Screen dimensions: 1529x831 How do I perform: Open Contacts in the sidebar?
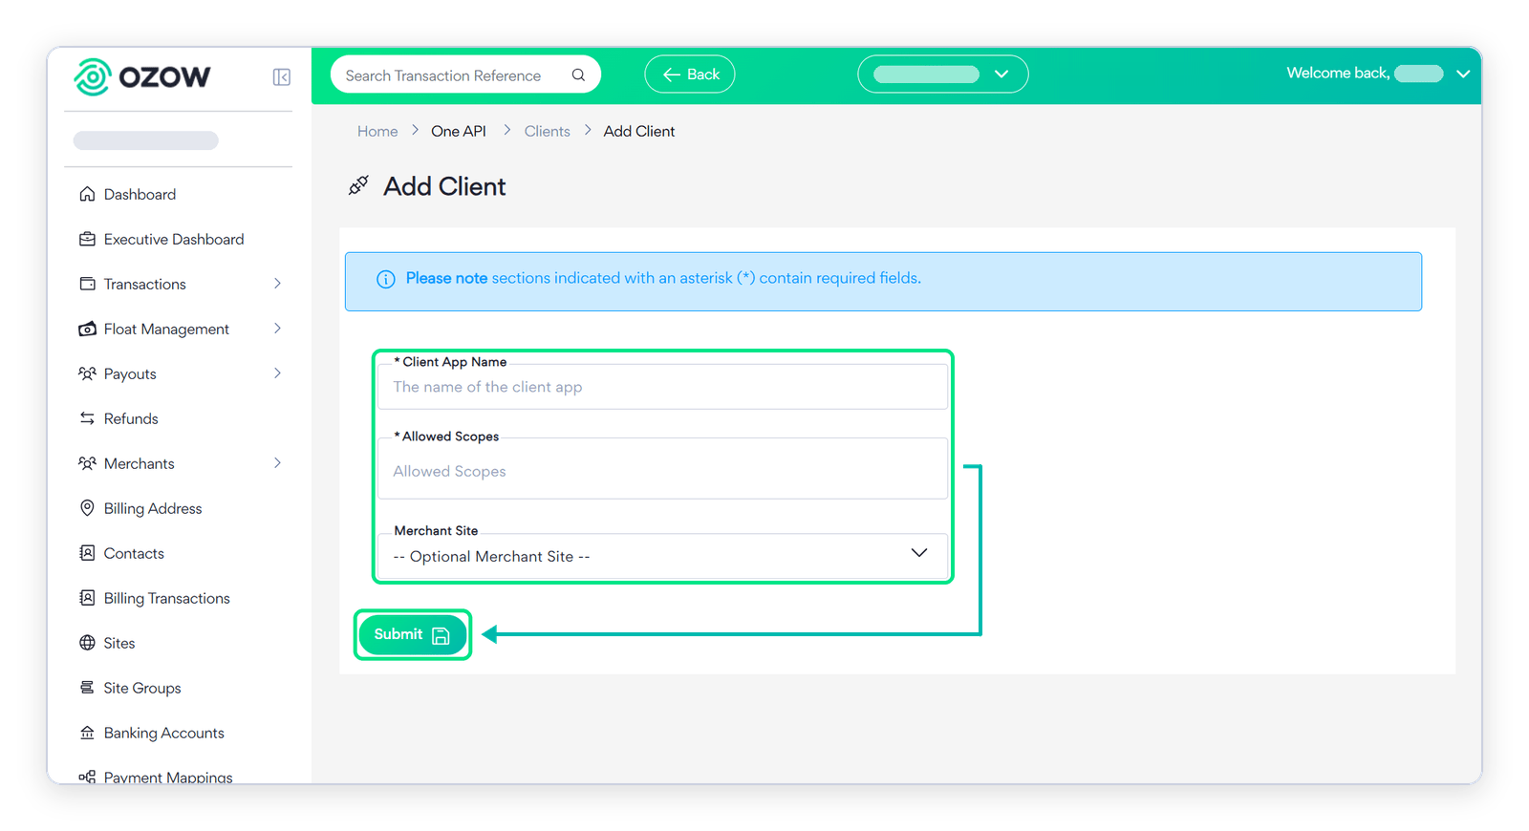click(134, 553)
